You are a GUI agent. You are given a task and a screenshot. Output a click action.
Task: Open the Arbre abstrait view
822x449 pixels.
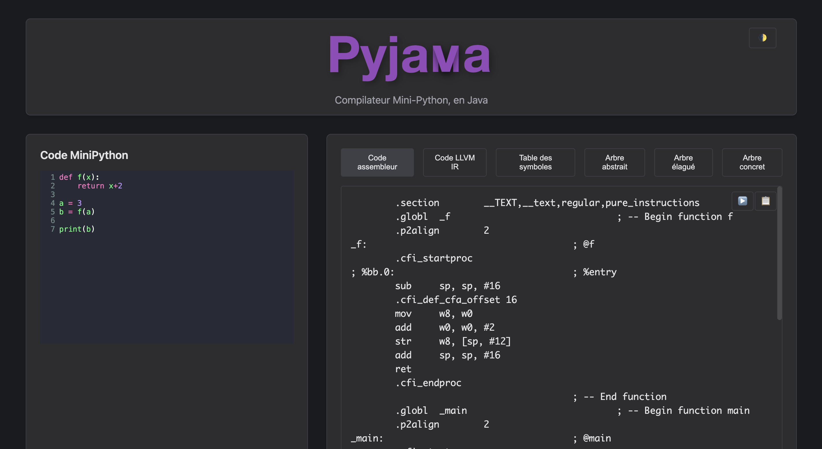click(614, 162)
